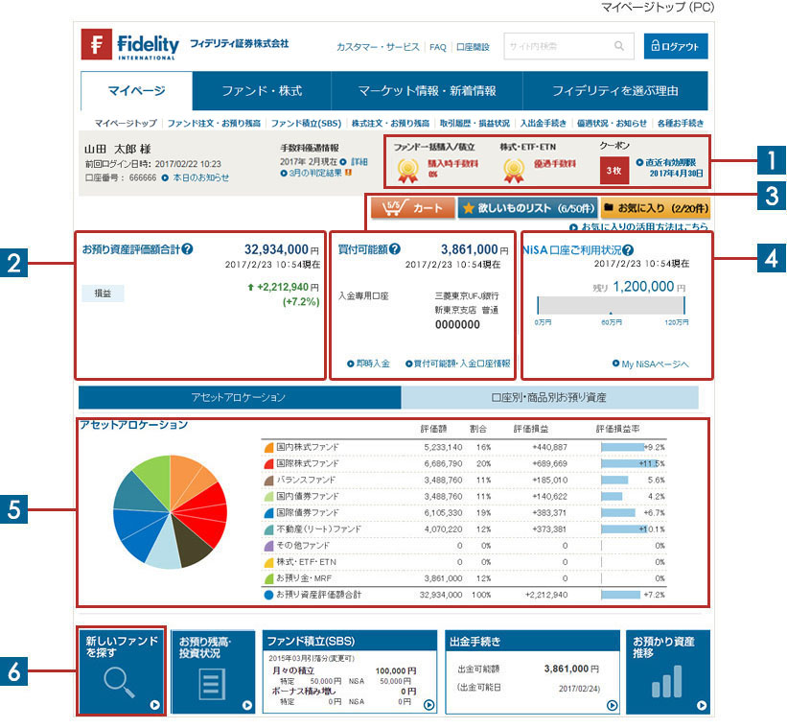The width and height of the screenshot is (787, 728).
Task: Click the バランスファンド brown swatch
Action: click(x=268, y=481)
